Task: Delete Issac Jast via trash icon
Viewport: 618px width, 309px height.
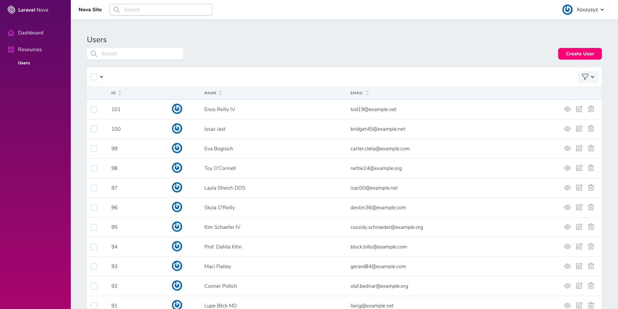Action: click(591, 128)
